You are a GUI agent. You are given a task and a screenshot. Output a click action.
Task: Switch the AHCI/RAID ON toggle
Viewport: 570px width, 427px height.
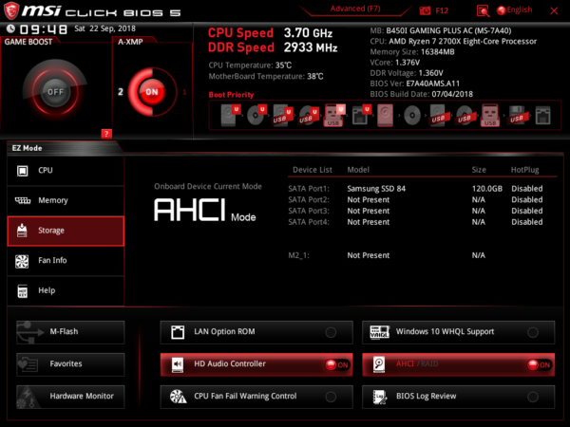point(539,365)
